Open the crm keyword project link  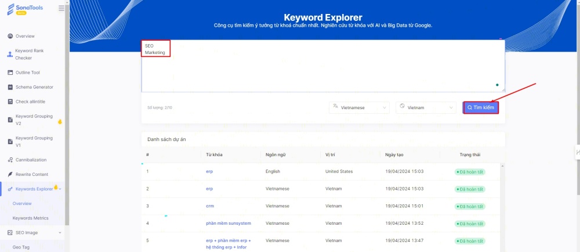(x=210, y=206)
